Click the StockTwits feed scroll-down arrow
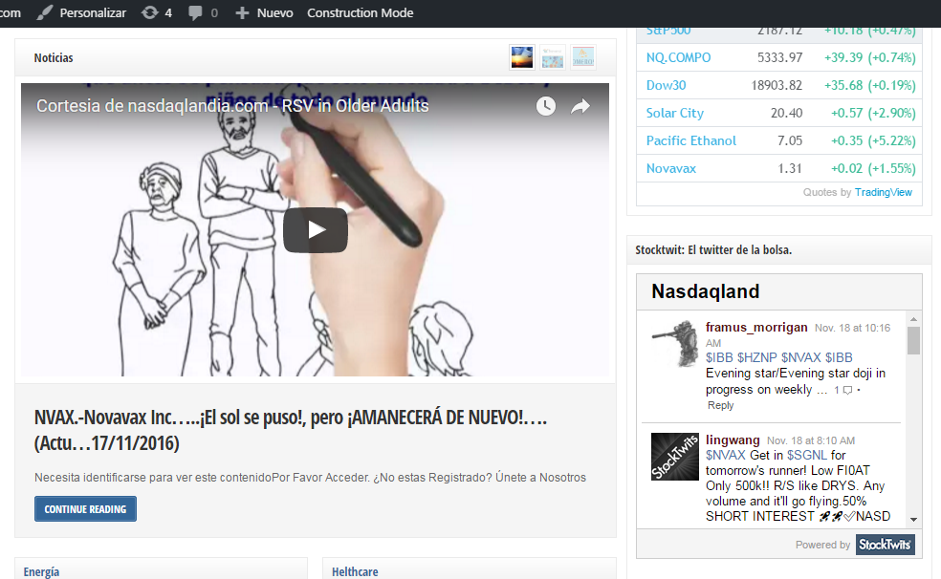 click(x=913, y=520)
